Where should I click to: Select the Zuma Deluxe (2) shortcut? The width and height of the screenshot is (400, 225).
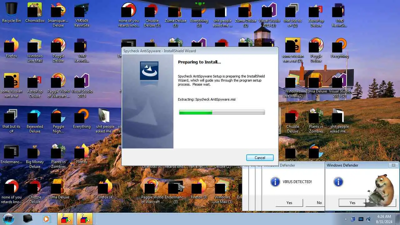[246, 15]
